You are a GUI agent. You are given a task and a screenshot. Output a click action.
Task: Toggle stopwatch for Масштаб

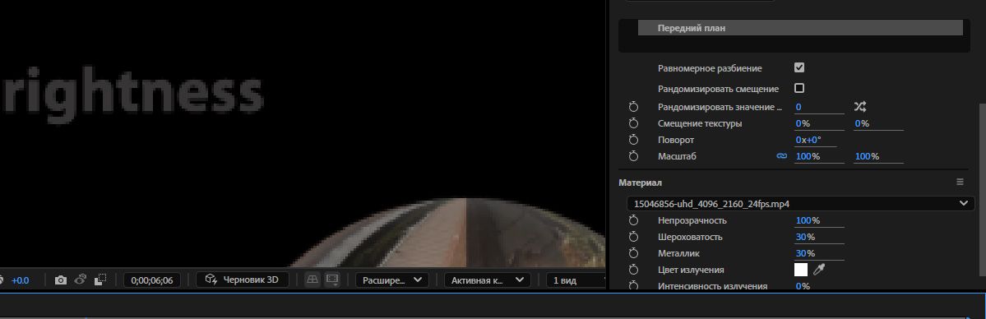tap(633, 156)
